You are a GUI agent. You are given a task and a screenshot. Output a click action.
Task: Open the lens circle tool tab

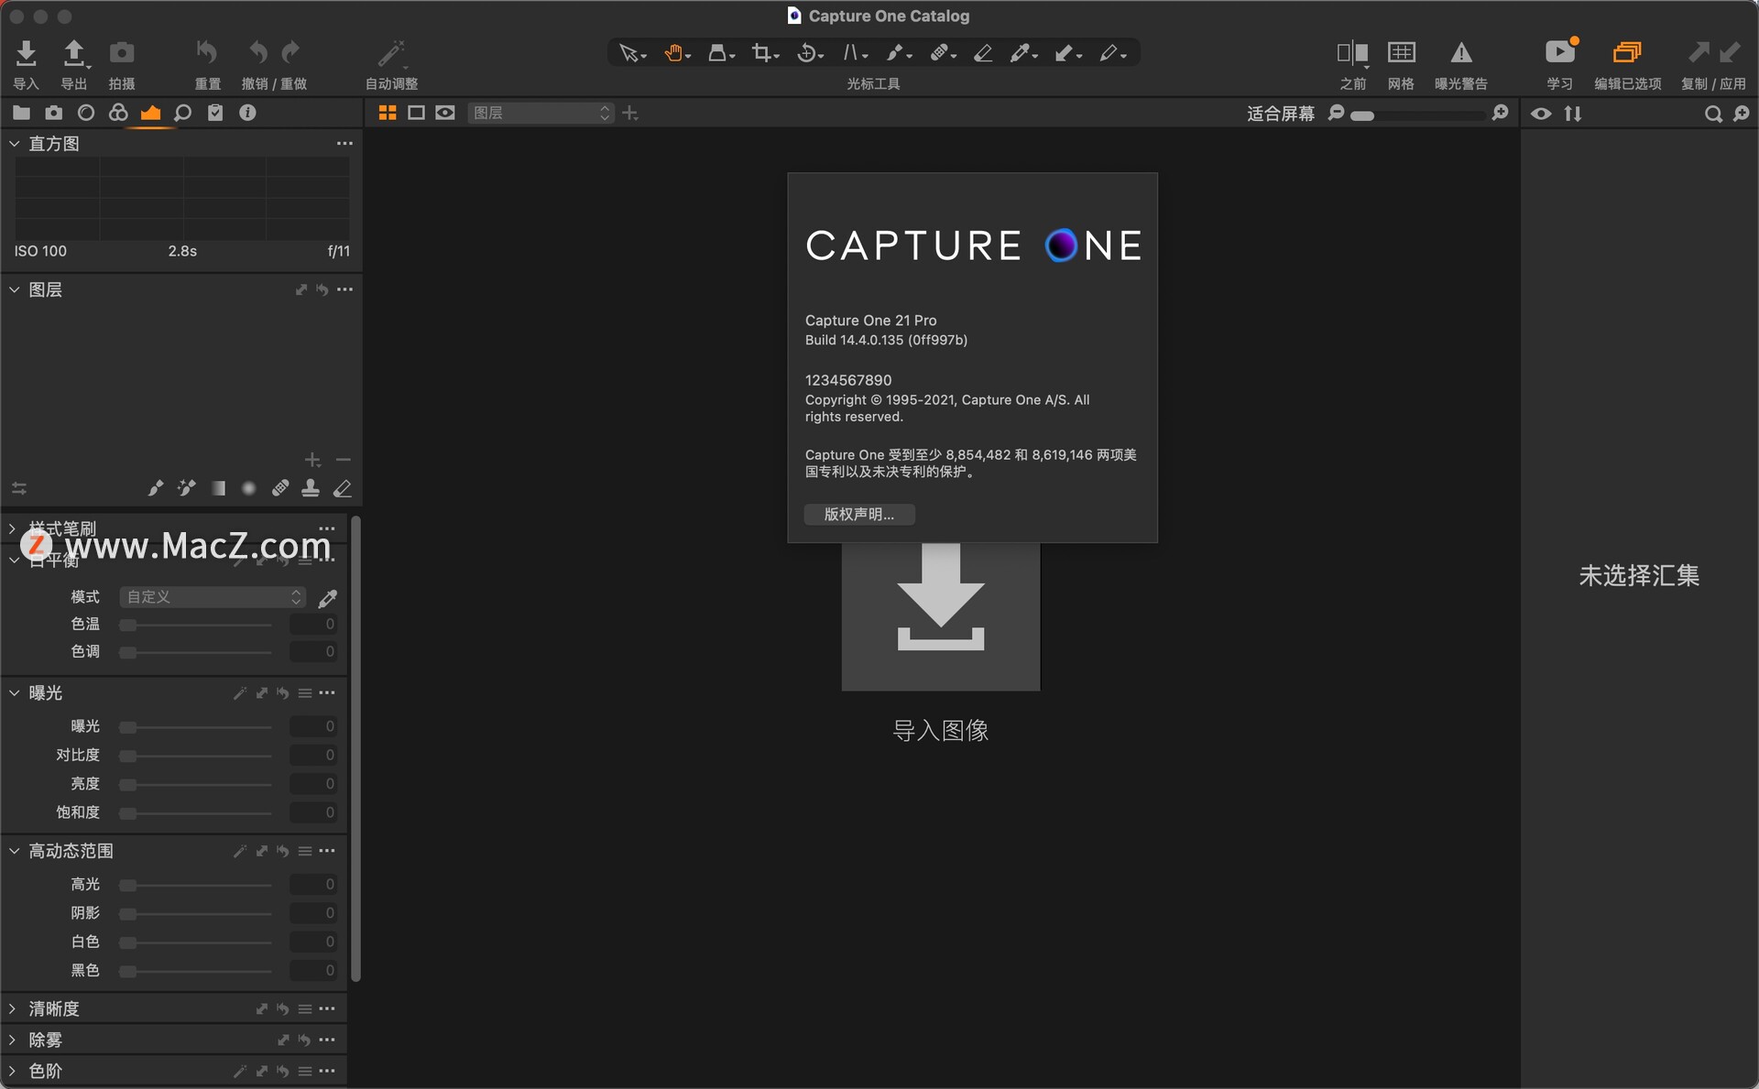pos(86,113)
